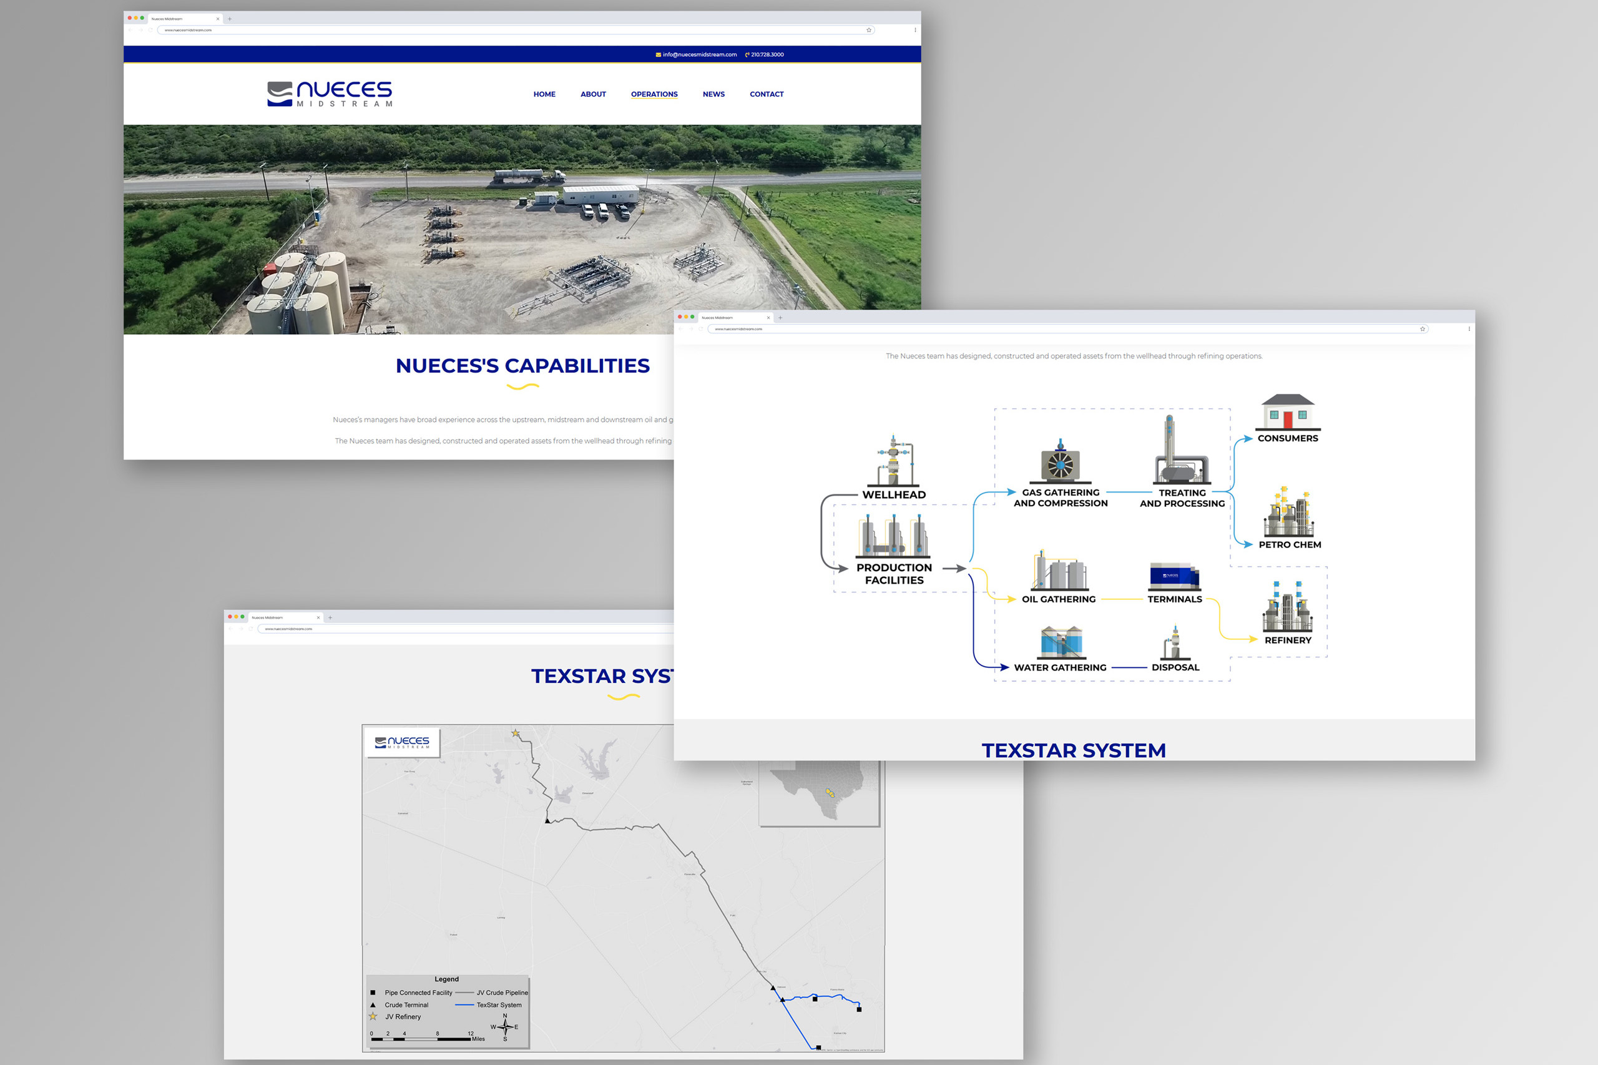Click the Crude Terminal legend entry

pyautogui.click(x=399, y=1004)
